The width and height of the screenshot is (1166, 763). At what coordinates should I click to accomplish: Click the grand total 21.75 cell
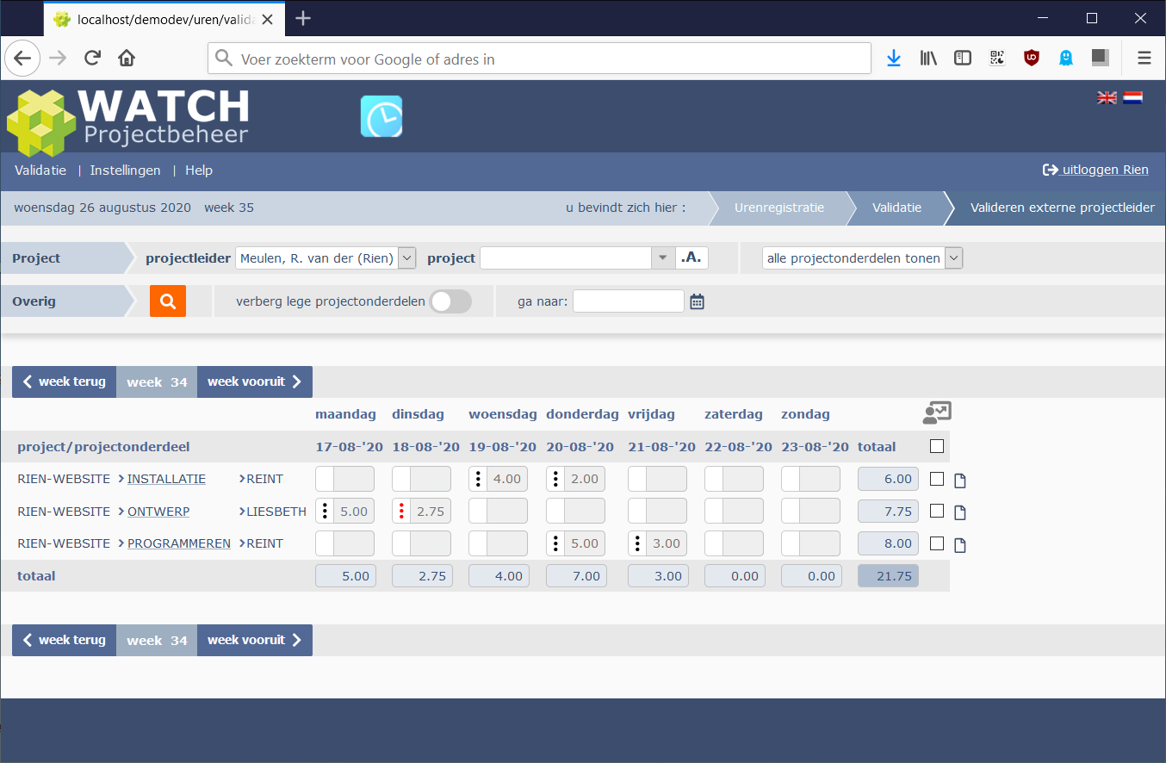coord(888,576)
